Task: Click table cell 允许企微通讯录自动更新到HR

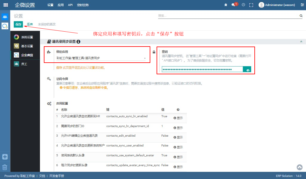Action: [81, 116]
